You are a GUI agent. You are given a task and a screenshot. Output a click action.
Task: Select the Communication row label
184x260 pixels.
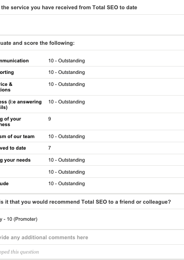[x=14, y=60]
